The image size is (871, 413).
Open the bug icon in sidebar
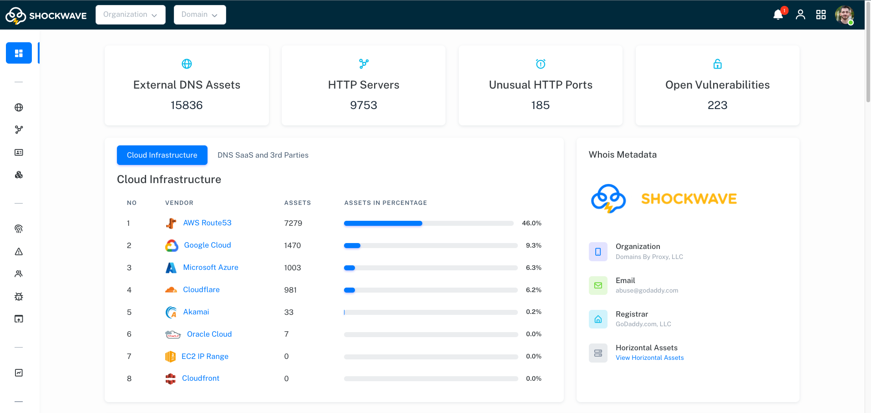pyautogui.click(x=19, y=297)
